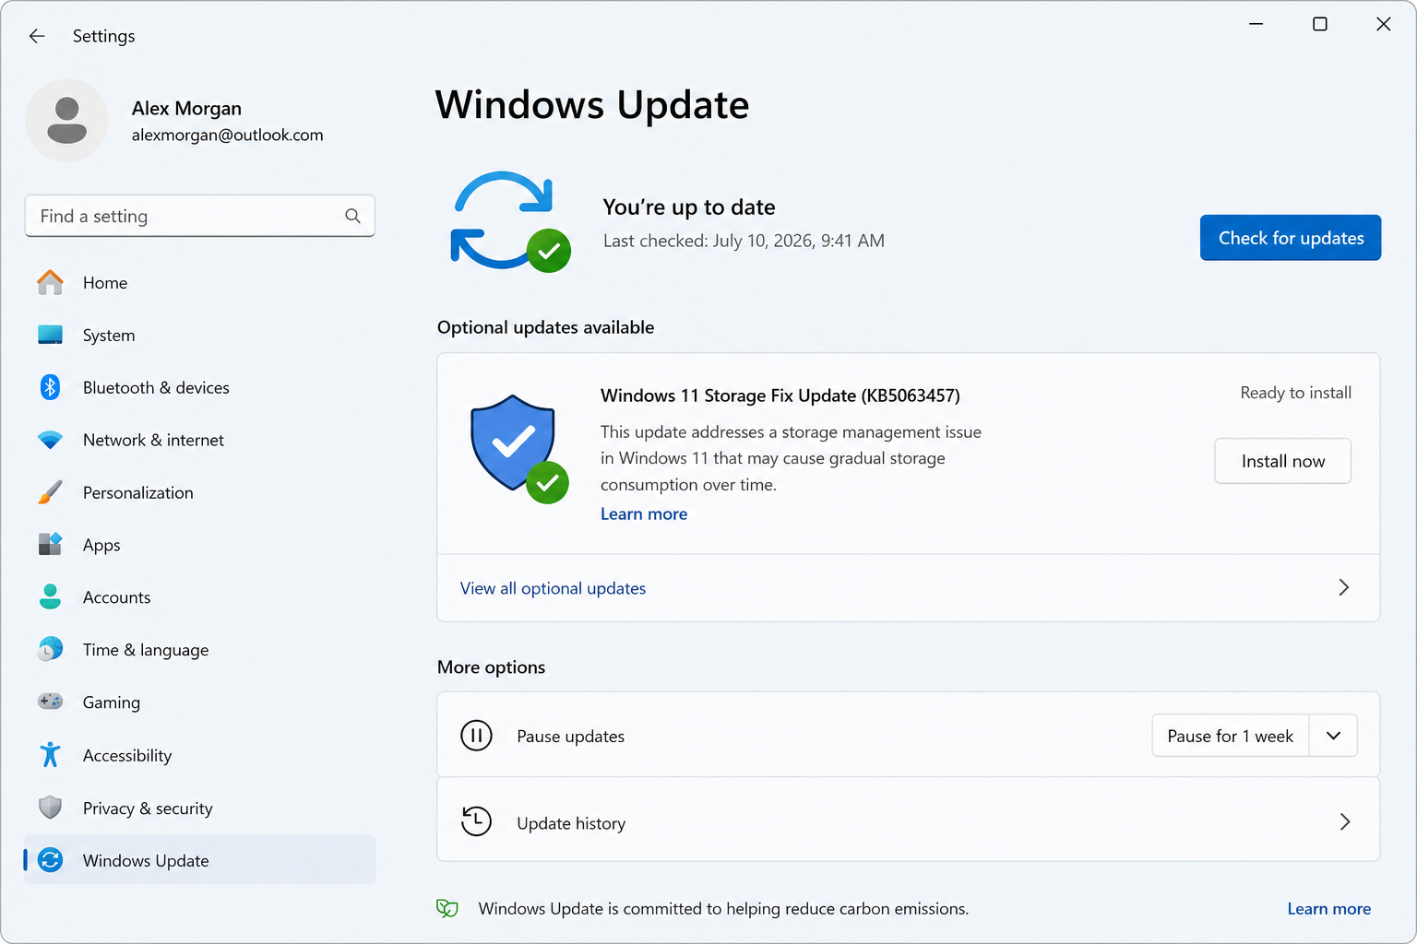Viewport: 1417px width, 944px height.
Task: Select the Personalization label
Action: pyautogui.click(x=138, y=492)
